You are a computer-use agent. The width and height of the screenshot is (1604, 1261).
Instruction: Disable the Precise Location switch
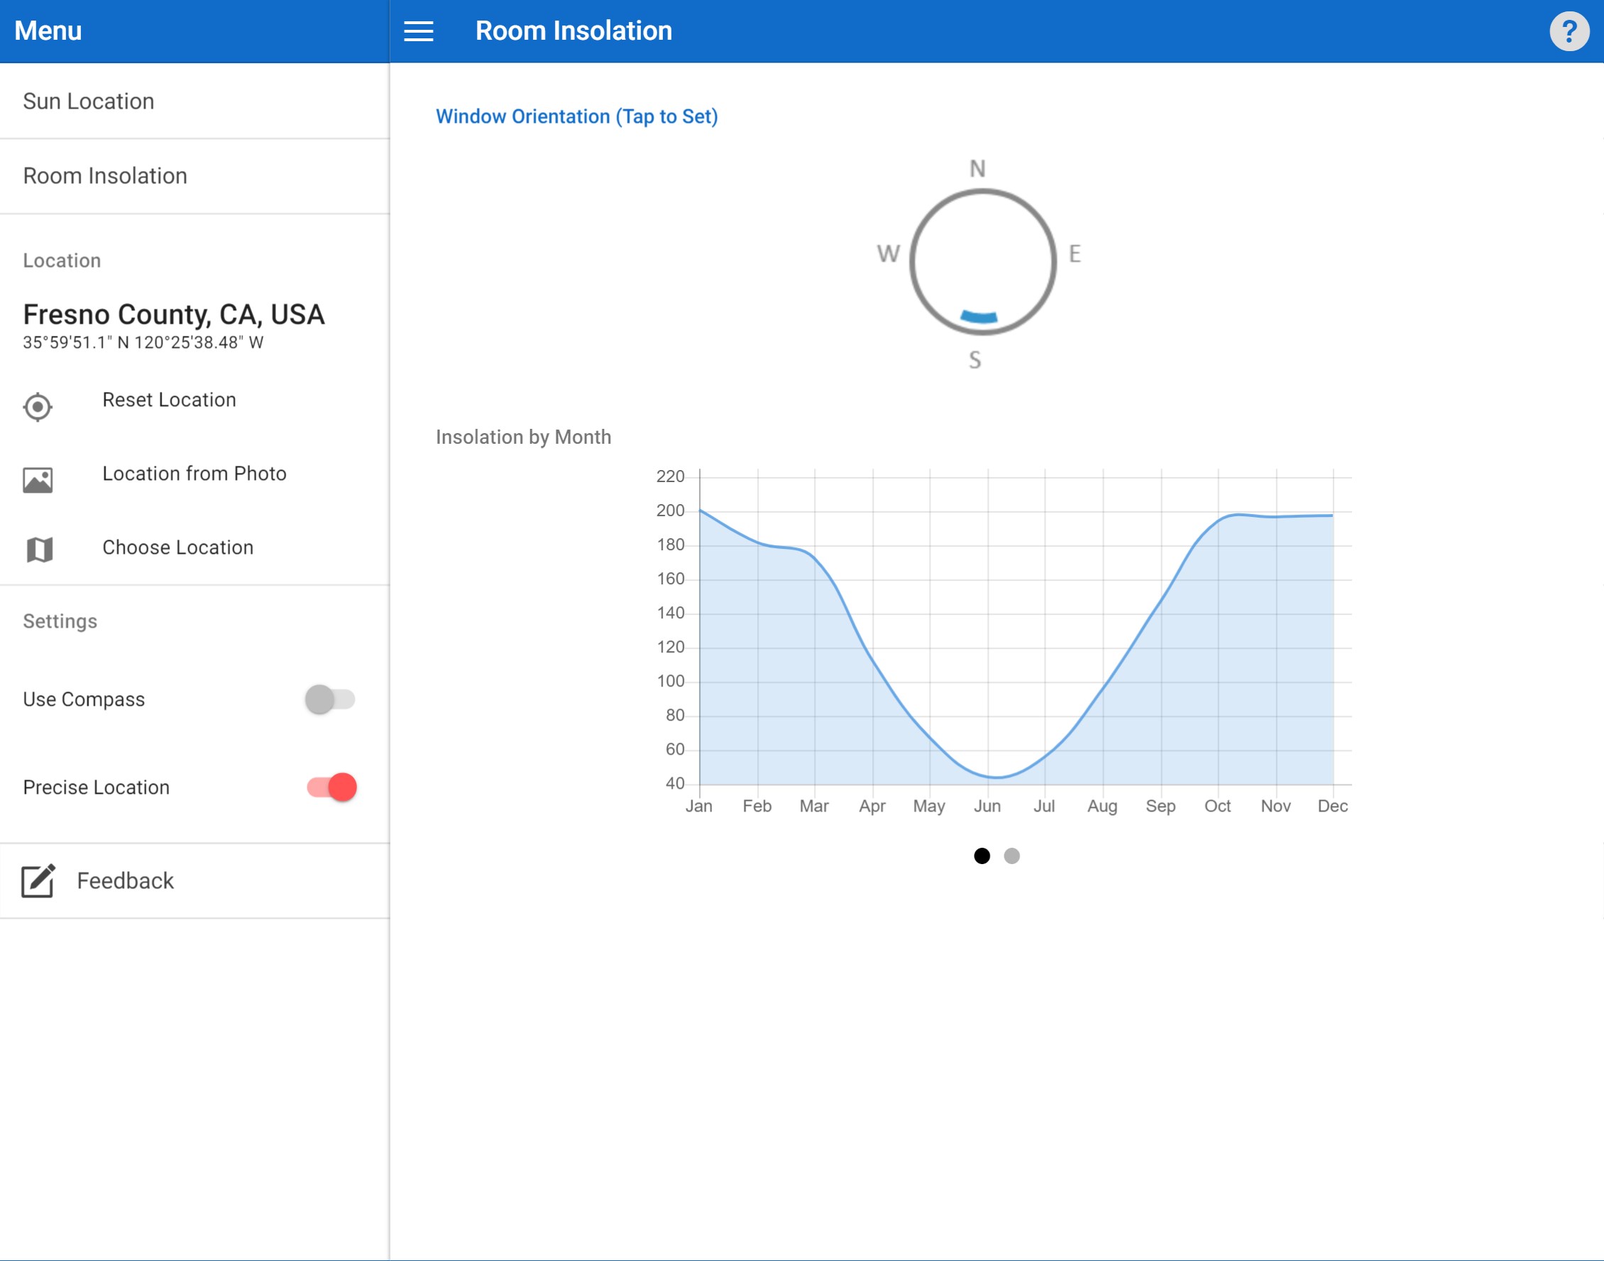tap(332, 787)
